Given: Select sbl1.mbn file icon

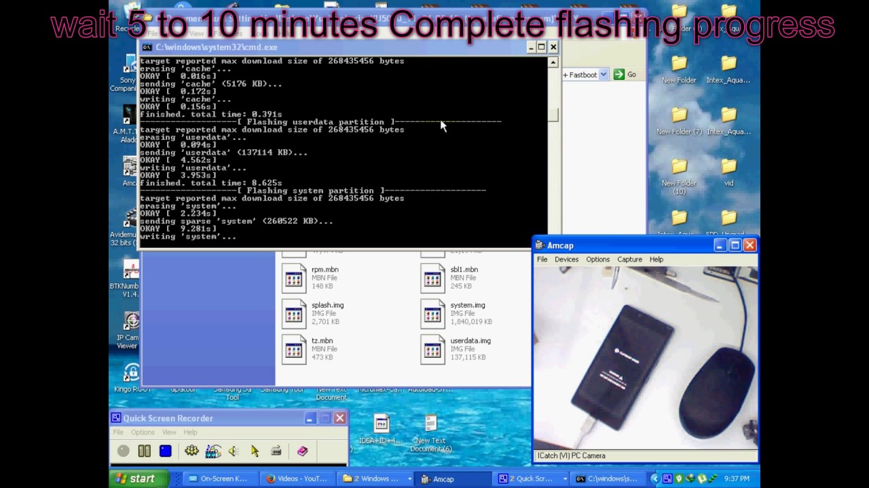Looking at the screenshot, I should [432, 278].
